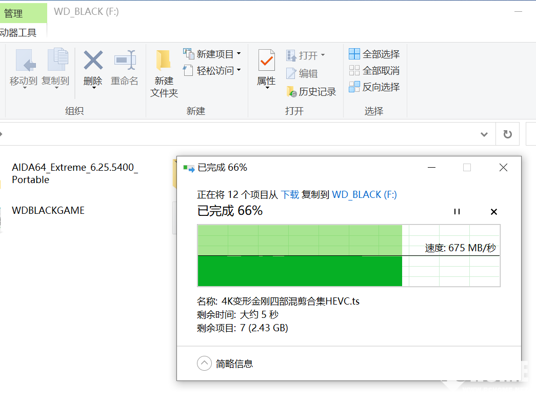The width and height of the screenshot is (536, 402).
Task: Click the copy dialog title bar icon
Action: point(189,168)
